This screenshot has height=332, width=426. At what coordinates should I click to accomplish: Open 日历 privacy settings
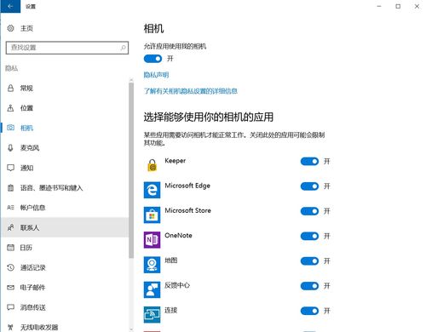[x=65, y=248]
